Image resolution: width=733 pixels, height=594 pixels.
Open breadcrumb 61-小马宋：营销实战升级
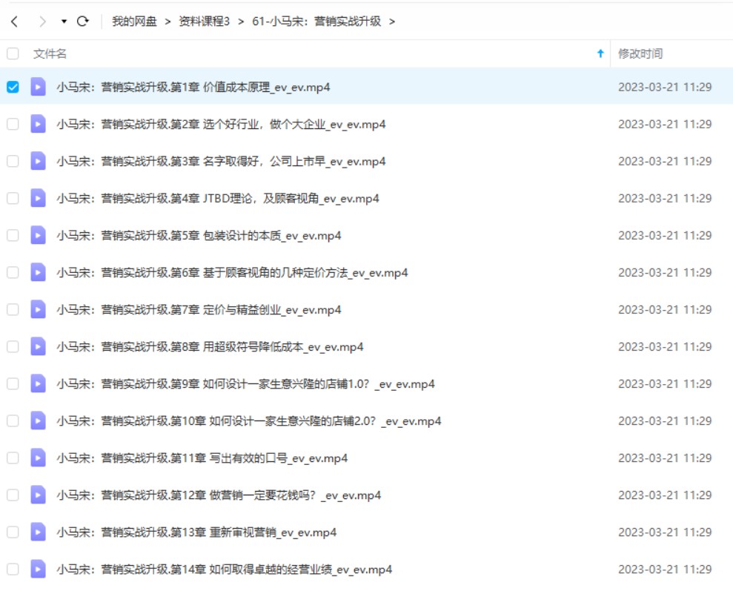tap(316, 22)
